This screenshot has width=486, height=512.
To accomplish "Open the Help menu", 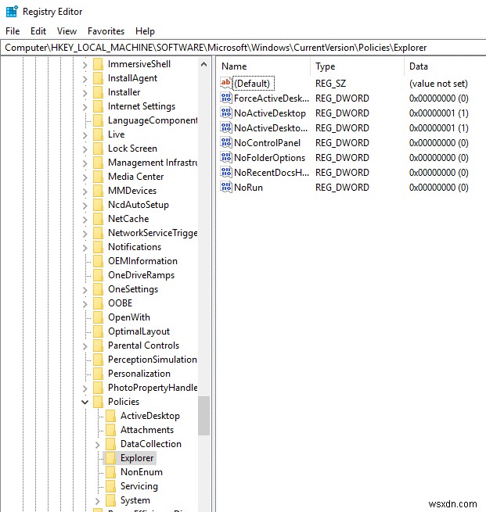I will tap(145, 31).
